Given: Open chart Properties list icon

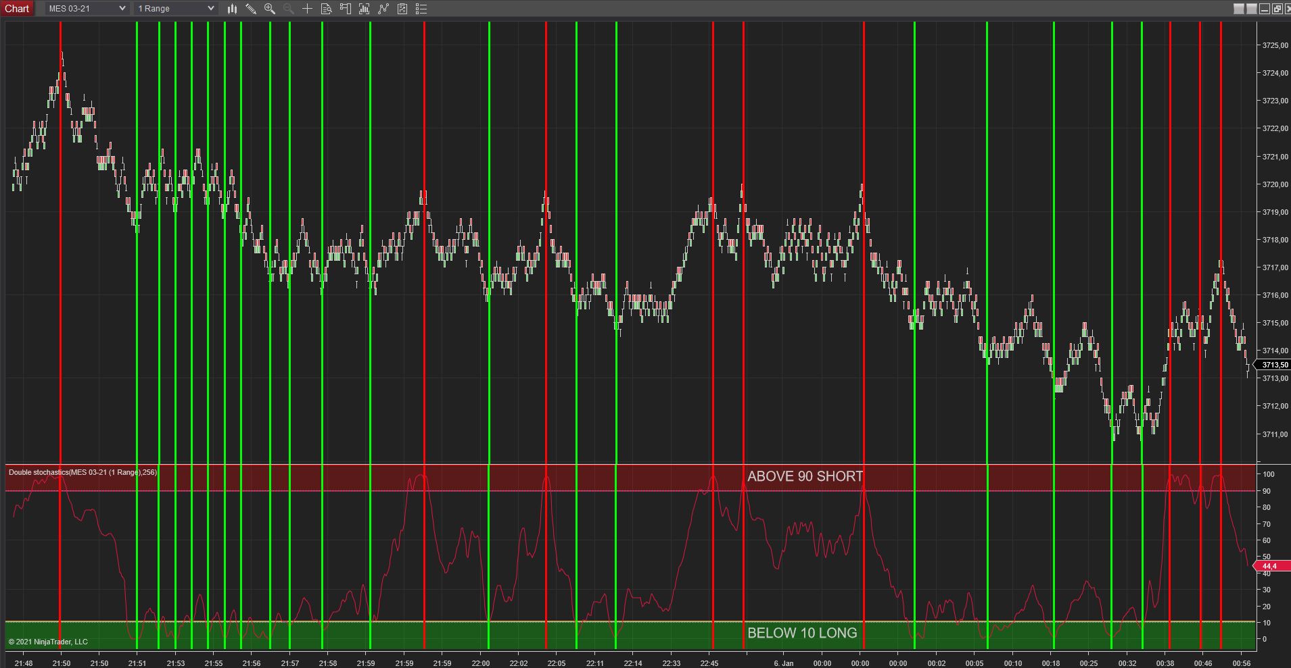Looking at the screenshot, I should pos(421,9).
